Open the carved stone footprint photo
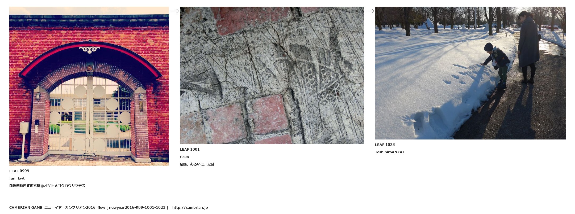 point(272,75)
